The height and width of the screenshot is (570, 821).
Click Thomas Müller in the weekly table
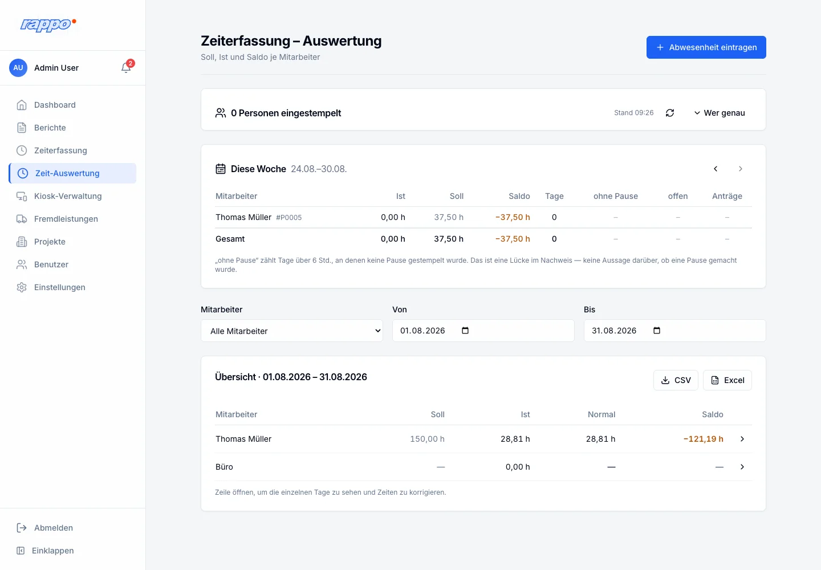tap(243, 217)
